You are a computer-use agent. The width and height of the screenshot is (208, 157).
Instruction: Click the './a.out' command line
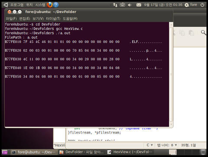38,33
